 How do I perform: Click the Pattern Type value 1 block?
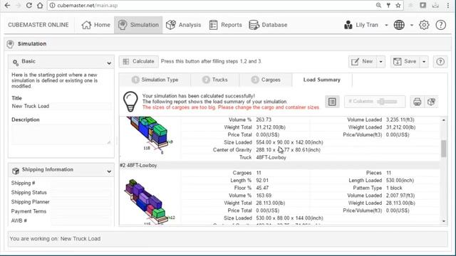394,188
